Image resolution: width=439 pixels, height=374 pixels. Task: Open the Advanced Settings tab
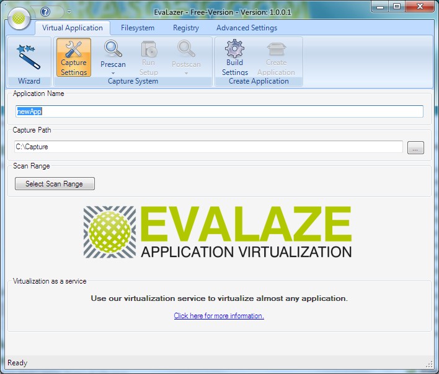pyautogui.click(x=247, y=28)
